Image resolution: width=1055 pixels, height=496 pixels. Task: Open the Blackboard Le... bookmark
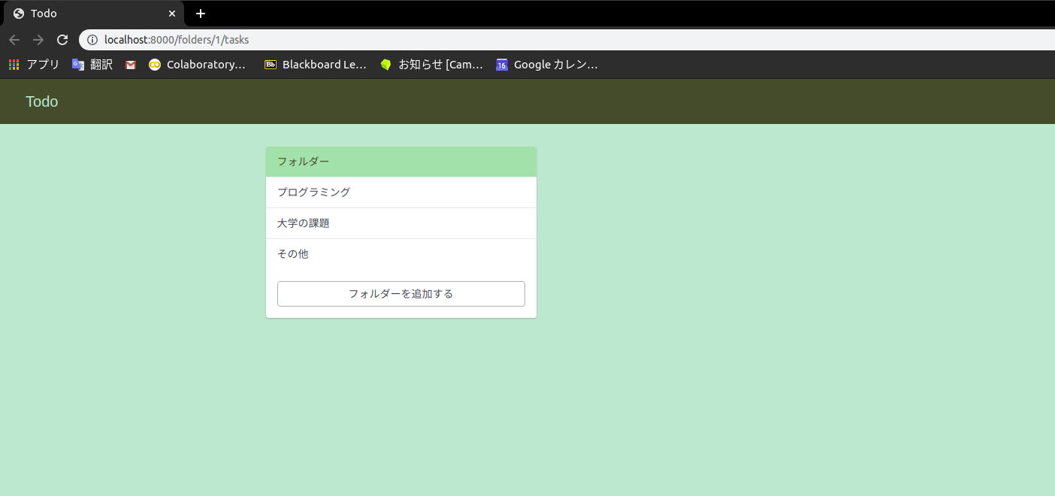point(314,65)
